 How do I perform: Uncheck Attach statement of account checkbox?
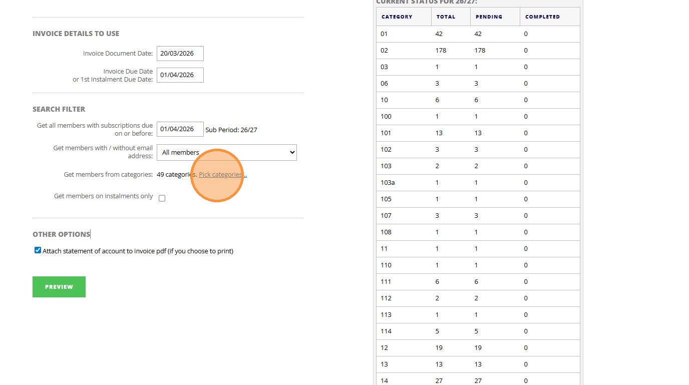click(x=38, y=250)
